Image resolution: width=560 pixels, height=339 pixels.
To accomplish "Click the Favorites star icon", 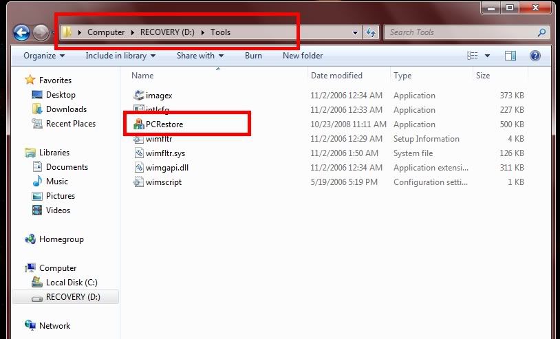I will coord(30,80).
